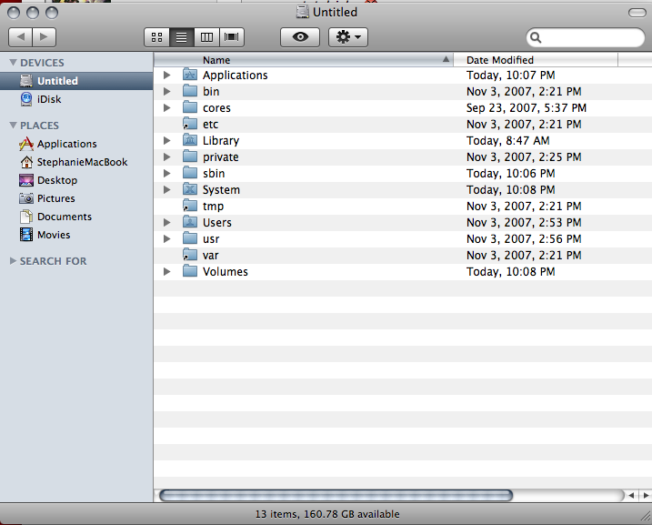652x525 pixels.
Task: Switch to icon view
Action: pyautogui.click(x=156, y=37)
